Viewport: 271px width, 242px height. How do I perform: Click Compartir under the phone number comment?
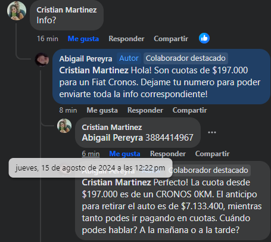click(212, 154)
